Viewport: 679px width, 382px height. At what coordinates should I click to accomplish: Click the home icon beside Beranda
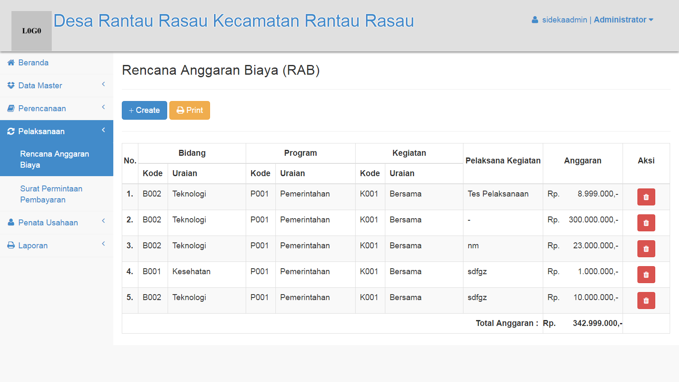pos(11,63)
